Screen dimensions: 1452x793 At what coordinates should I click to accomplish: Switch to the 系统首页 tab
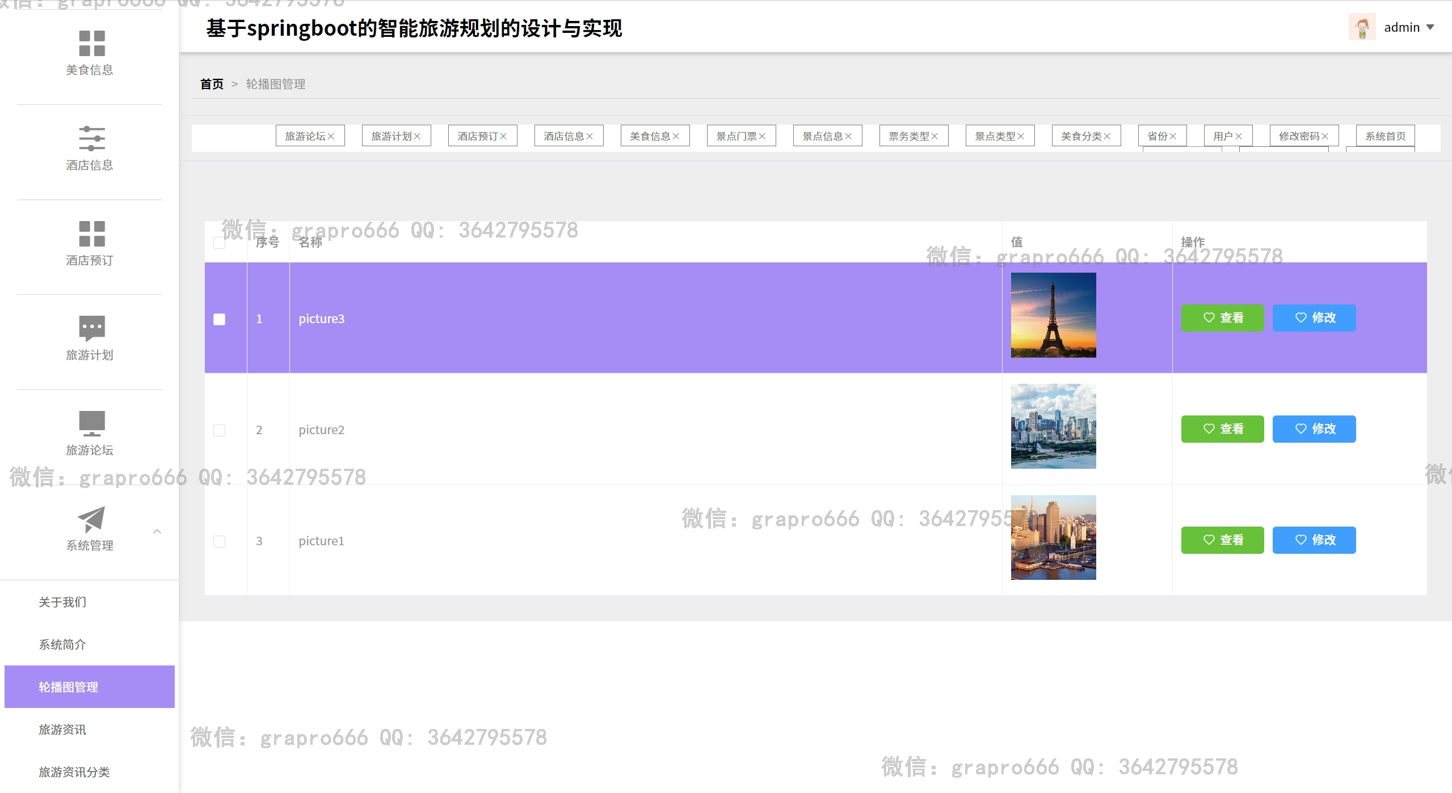(1385, 137)
